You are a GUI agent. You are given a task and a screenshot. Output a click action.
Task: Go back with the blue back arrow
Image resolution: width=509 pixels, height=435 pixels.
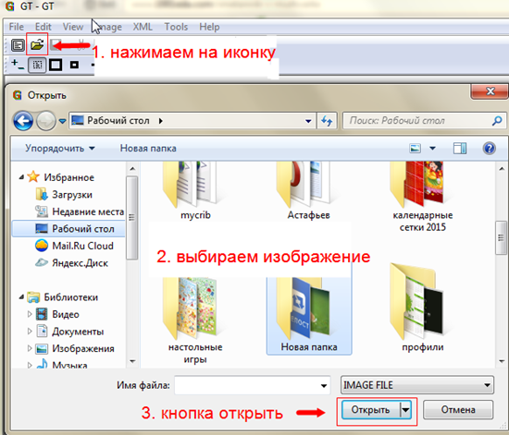click(x=23, y=121)
